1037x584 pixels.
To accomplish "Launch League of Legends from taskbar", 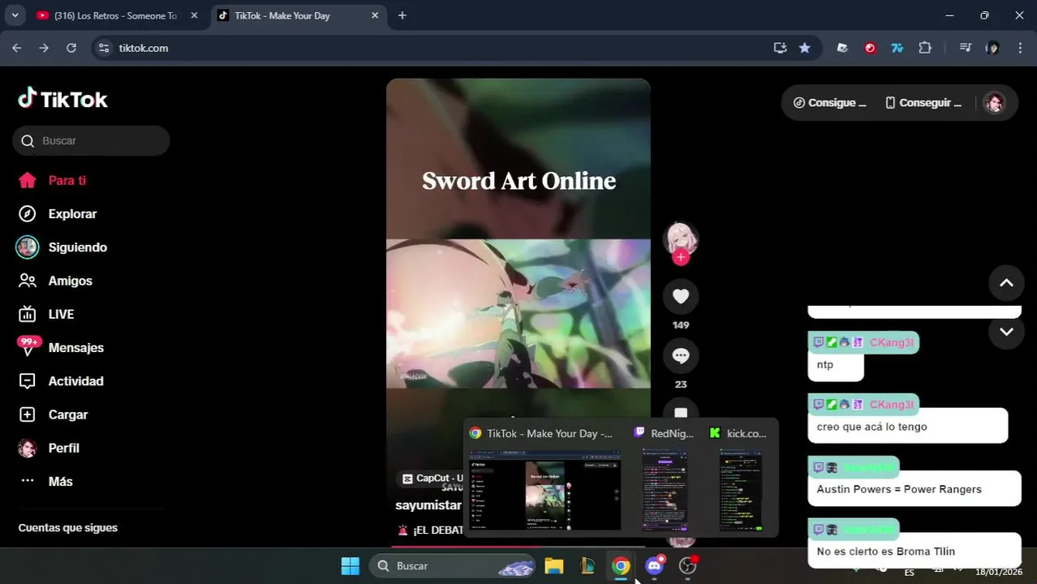I will click(587, 566).
